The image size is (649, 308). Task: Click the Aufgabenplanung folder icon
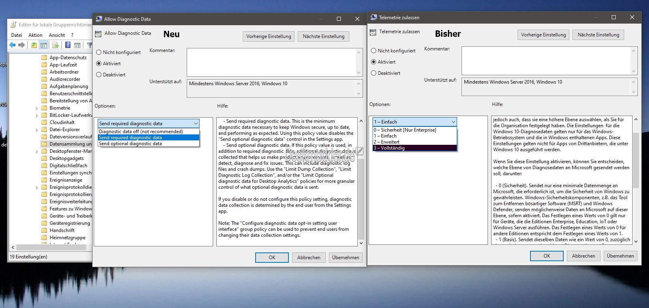[44, 86]
